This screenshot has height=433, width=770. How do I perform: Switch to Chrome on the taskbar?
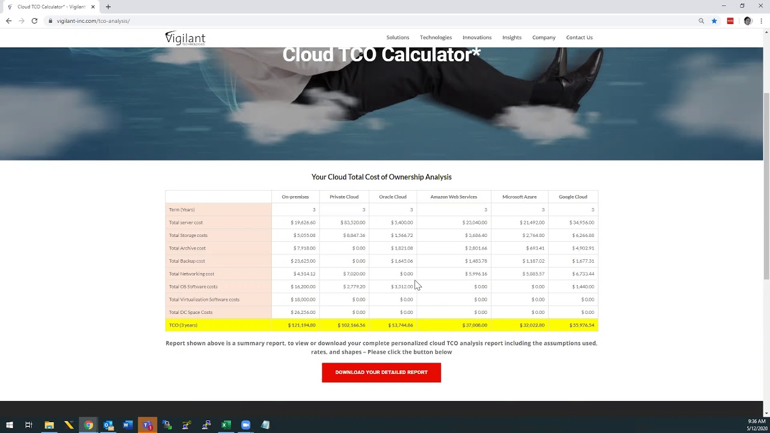88,425
